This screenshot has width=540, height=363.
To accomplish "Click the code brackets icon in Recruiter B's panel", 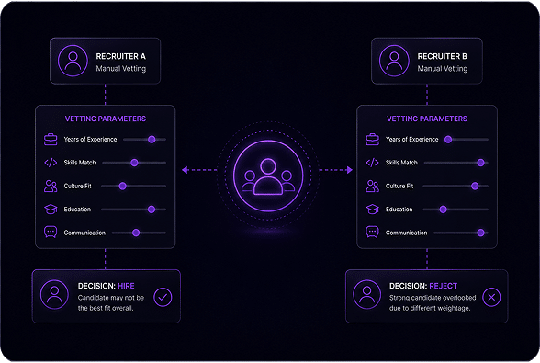I will [372, 163].
